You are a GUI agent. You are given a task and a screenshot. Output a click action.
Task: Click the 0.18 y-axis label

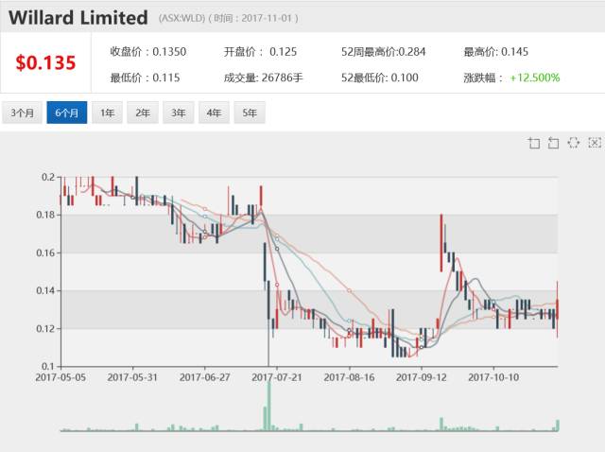coord(46,215)
